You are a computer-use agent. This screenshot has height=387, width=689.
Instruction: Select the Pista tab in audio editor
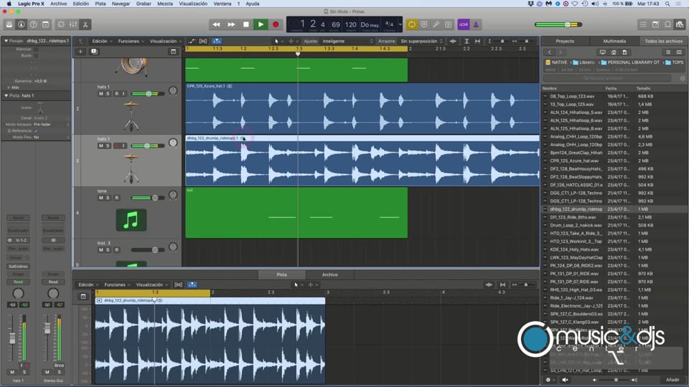(x=281, y=274)
